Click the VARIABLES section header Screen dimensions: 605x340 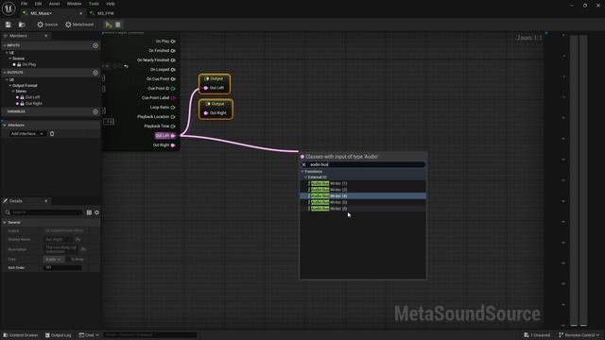50,111
